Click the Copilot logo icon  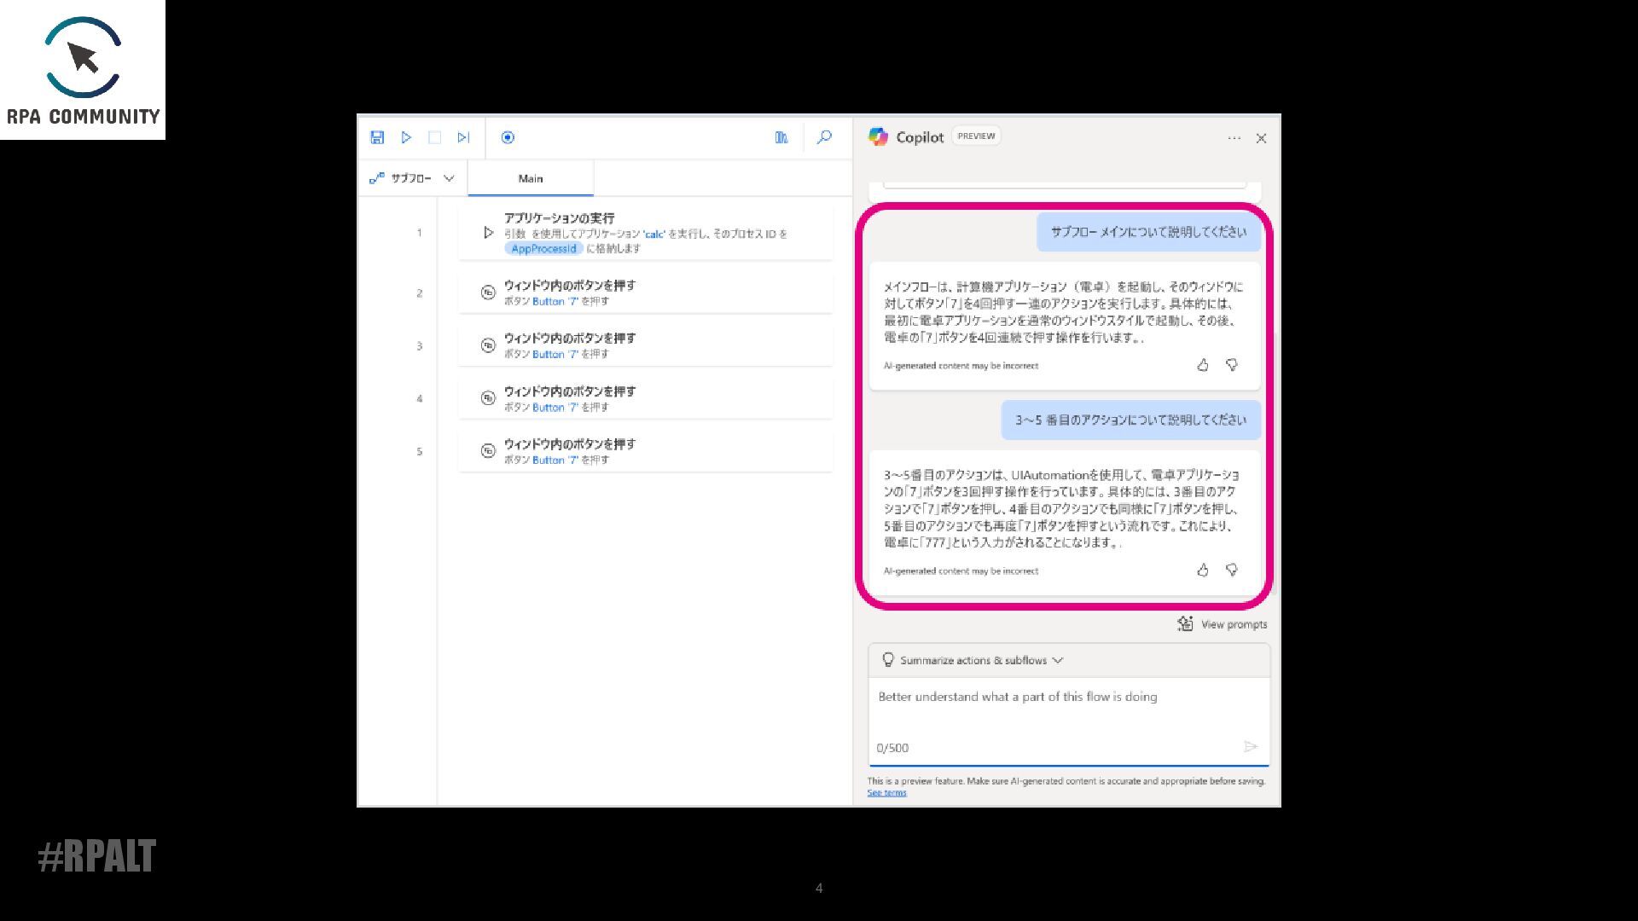click(x=878, y=136)
